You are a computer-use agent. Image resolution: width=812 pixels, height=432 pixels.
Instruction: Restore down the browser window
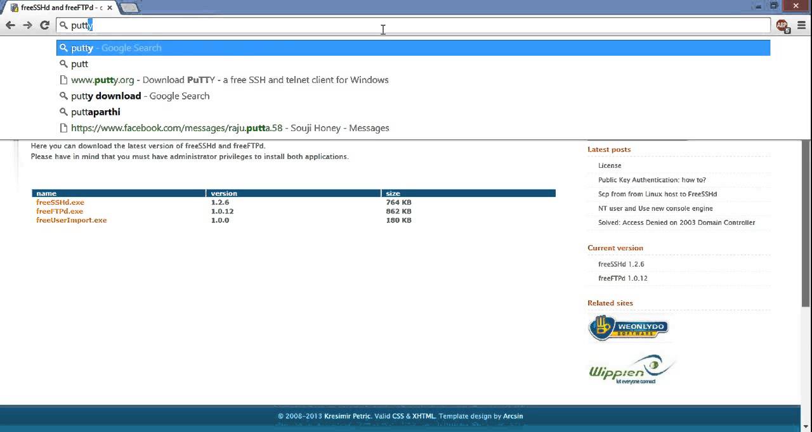click(x=774, y=5)
